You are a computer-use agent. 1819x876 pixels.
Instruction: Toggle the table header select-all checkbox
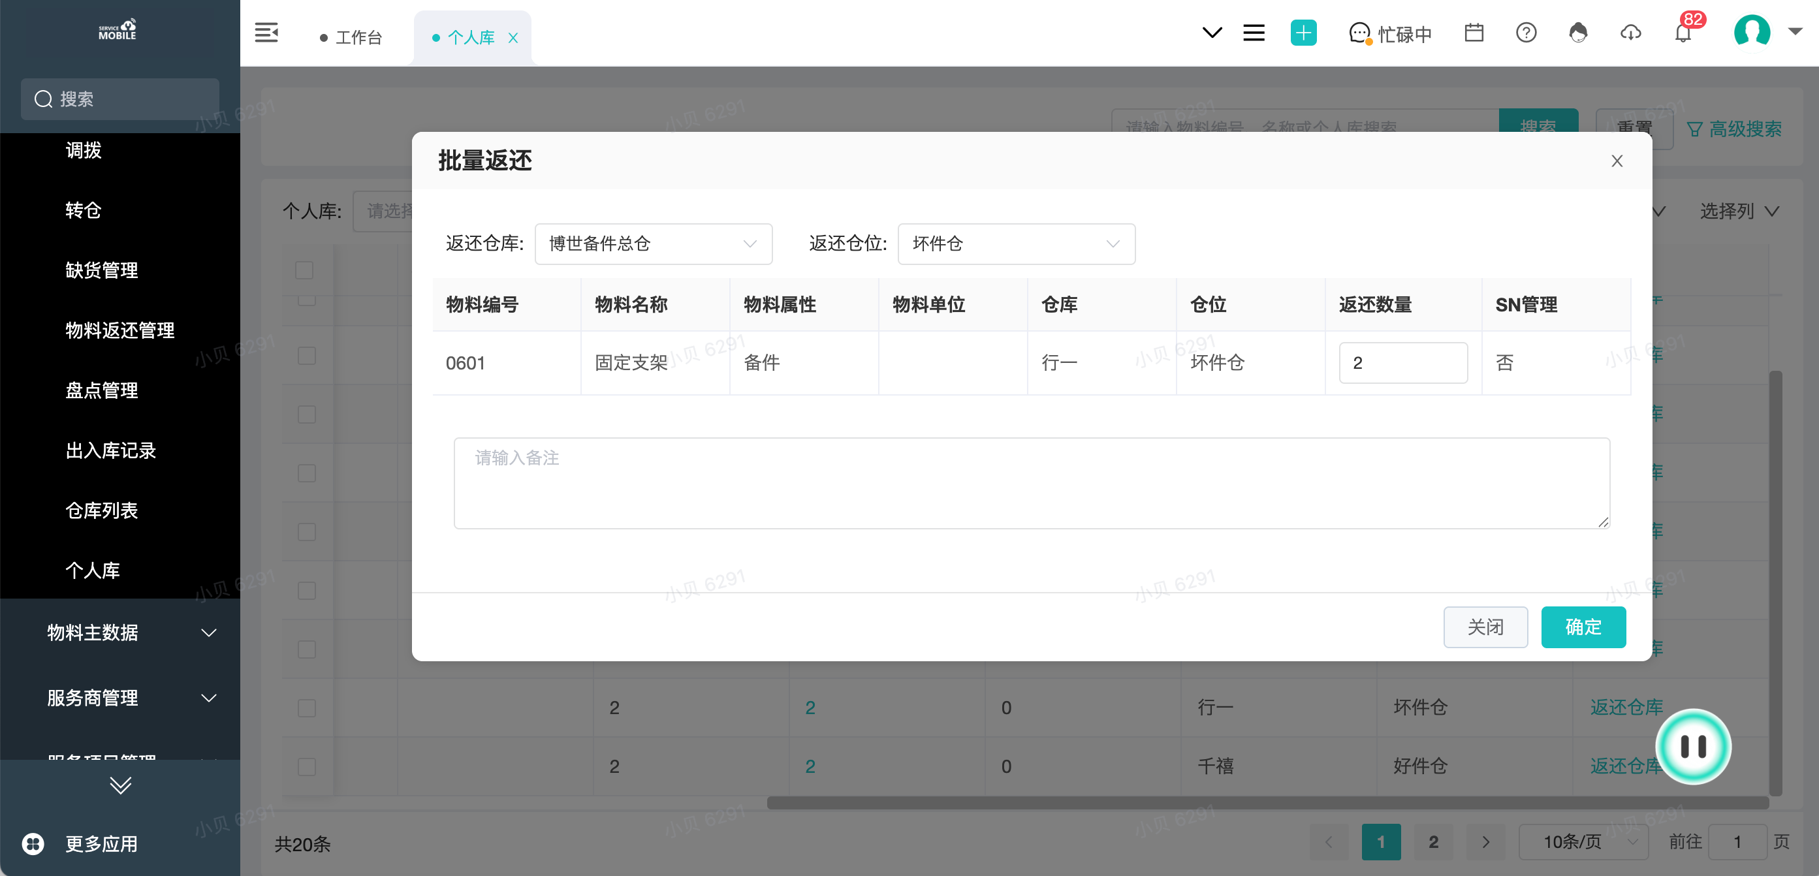tap(304, 270)
